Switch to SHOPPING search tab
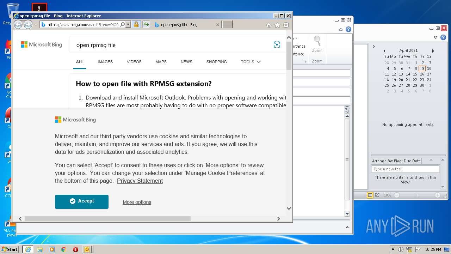 [x=217, y=62]
